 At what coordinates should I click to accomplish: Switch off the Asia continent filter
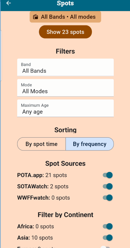[108, 237]
